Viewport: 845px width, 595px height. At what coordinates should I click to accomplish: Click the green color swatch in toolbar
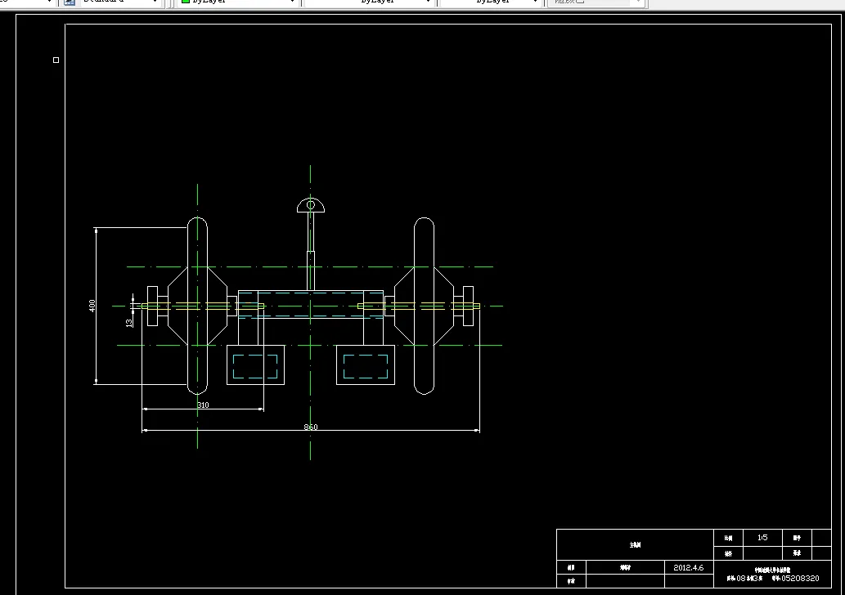[186, 2]
